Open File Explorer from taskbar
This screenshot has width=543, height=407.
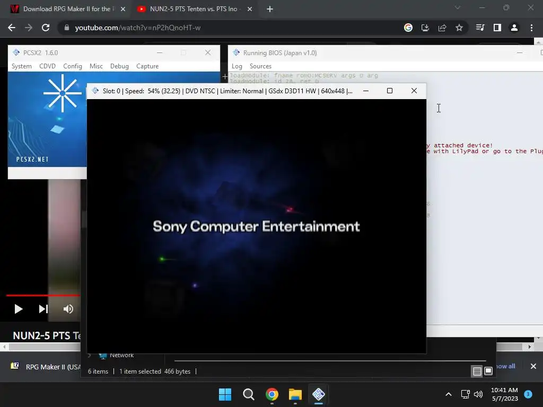click(295, 394)
